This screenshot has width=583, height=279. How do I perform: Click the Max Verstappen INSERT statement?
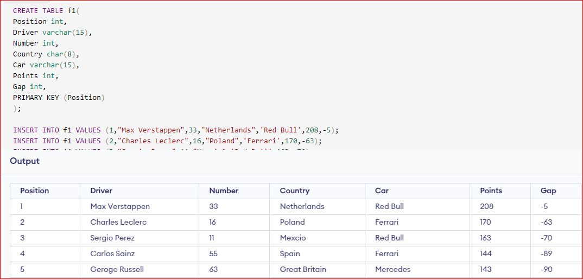[176, 130]
